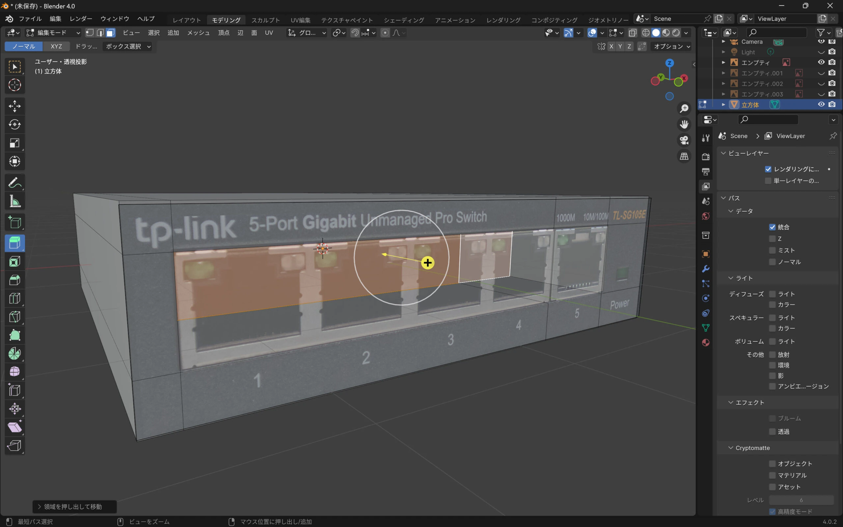The image size is (843, 527).
Task: Toggle the ミスト pass checkbox
Action: pyautogui.click(x=772, y=250)
